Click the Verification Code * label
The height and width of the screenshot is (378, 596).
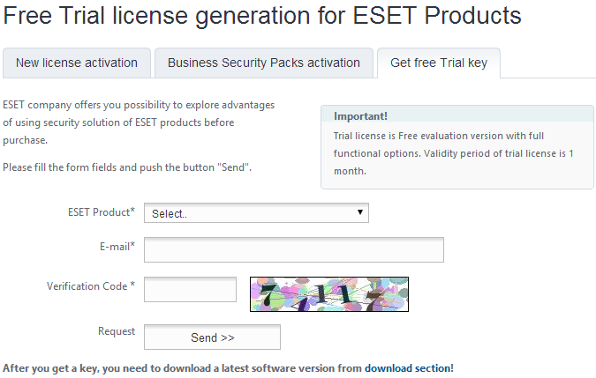(91, 286)
